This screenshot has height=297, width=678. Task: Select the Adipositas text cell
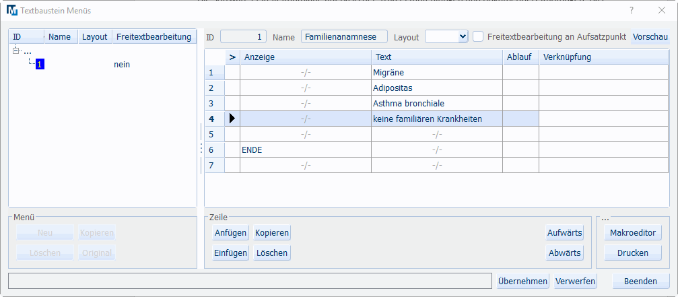[437, 88]
